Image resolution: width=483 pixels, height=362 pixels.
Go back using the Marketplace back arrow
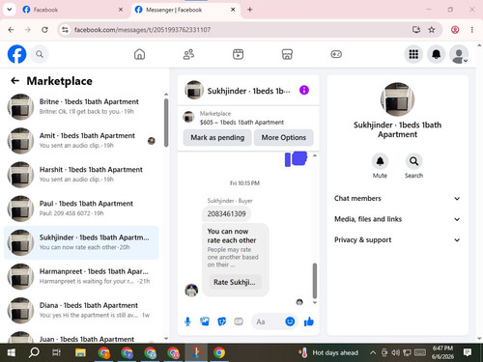14,81
